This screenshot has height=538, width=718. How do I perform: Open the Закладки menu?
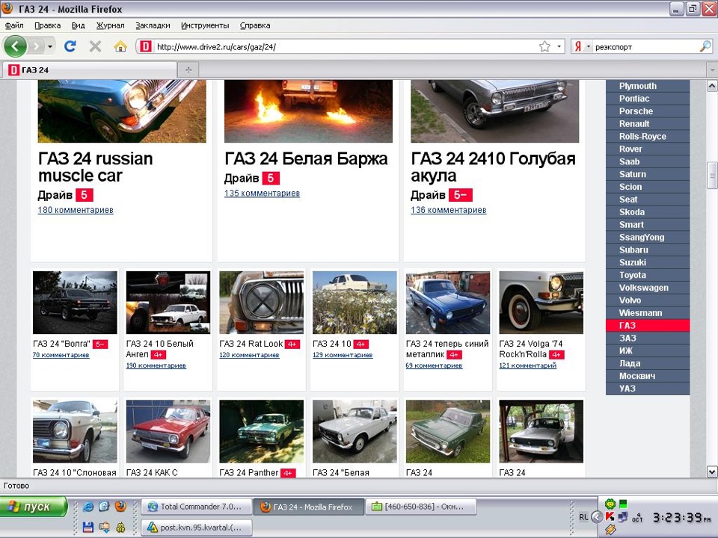[x=153, y=25]
